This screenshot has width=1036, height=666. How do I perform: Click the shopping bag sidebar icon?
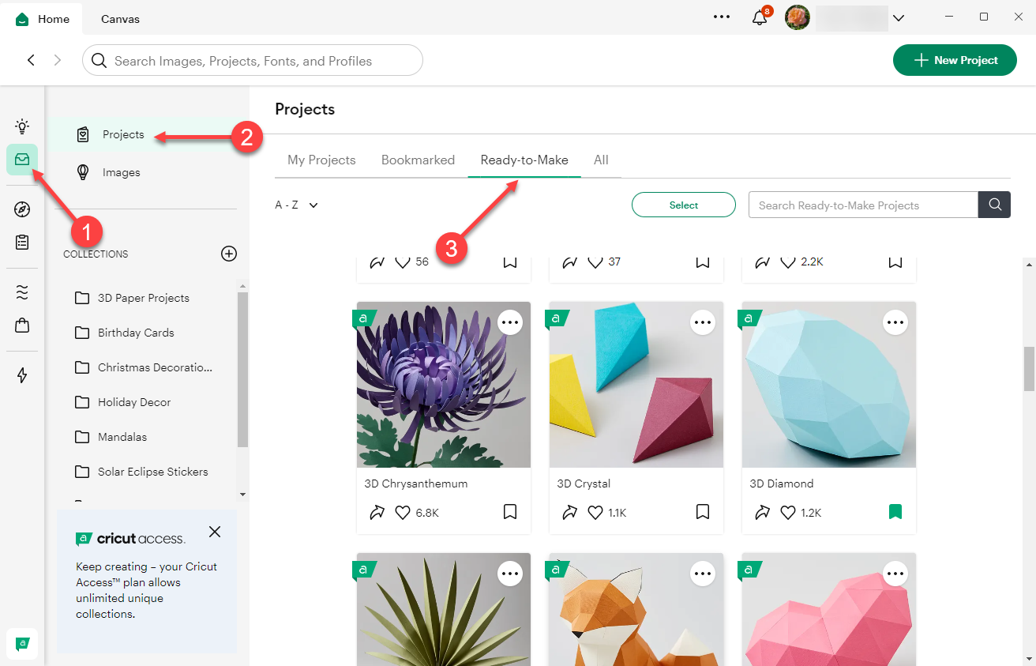tap(22, 325)
